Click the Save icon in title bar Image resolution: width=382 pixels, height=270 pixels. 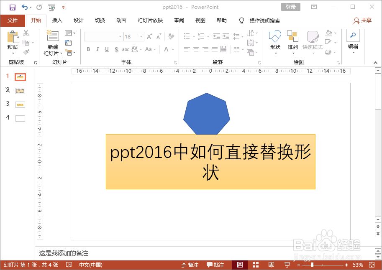13,7
